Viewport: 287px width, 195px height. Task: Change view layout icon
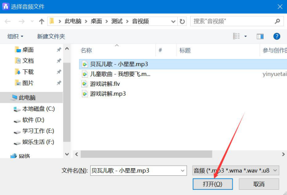(x=236, y=36)
